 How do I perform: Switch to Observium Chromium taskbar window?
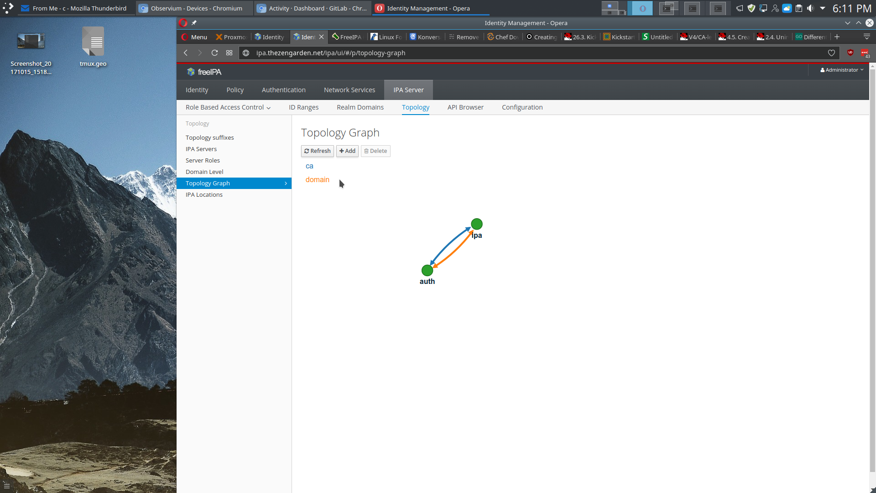point(194,8)
